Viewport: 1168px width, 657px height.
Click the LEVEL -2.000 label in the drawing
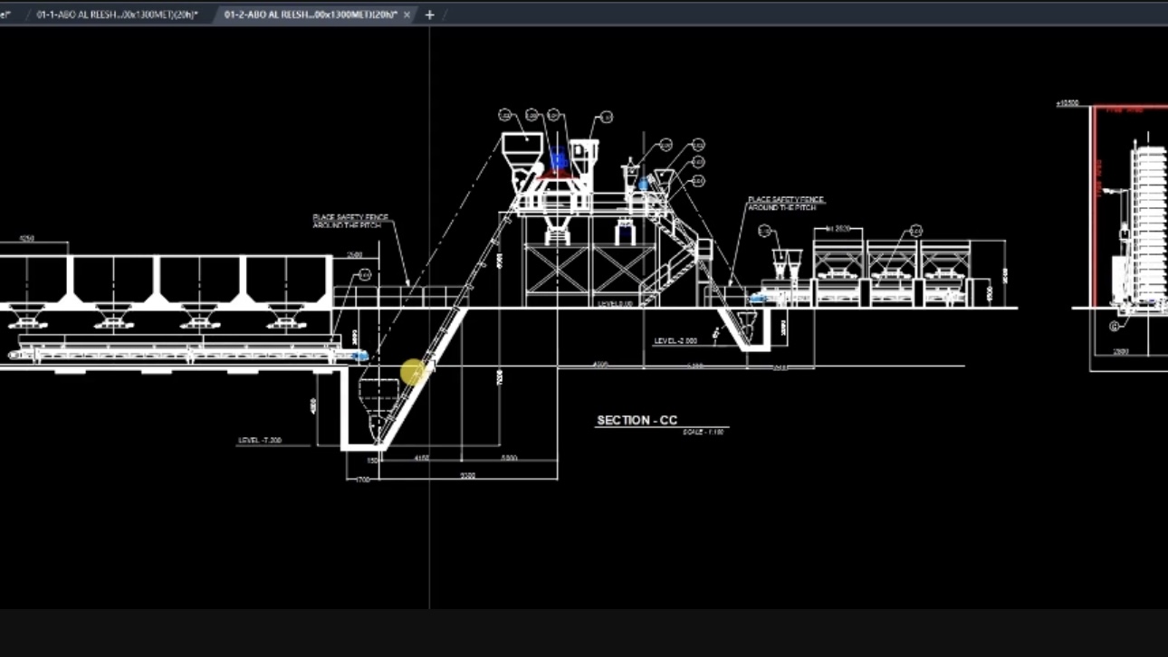click(x=674, y=339)
